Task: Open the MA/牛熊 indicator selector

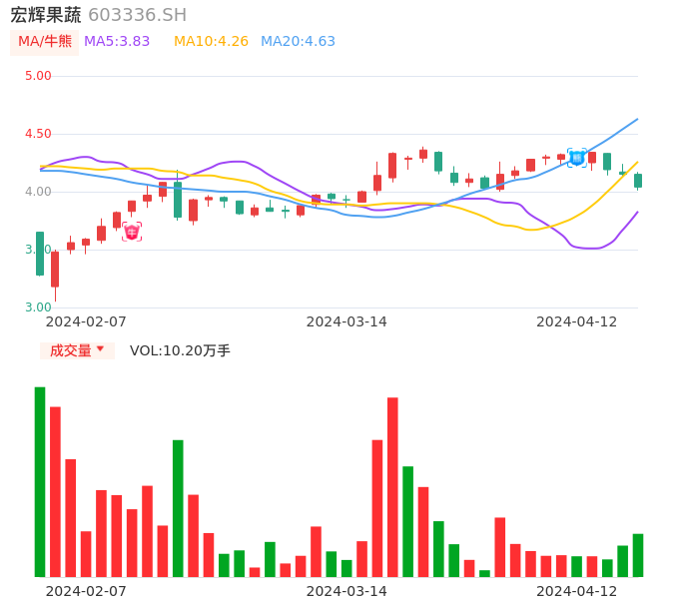Action: (x=45, y=41)
